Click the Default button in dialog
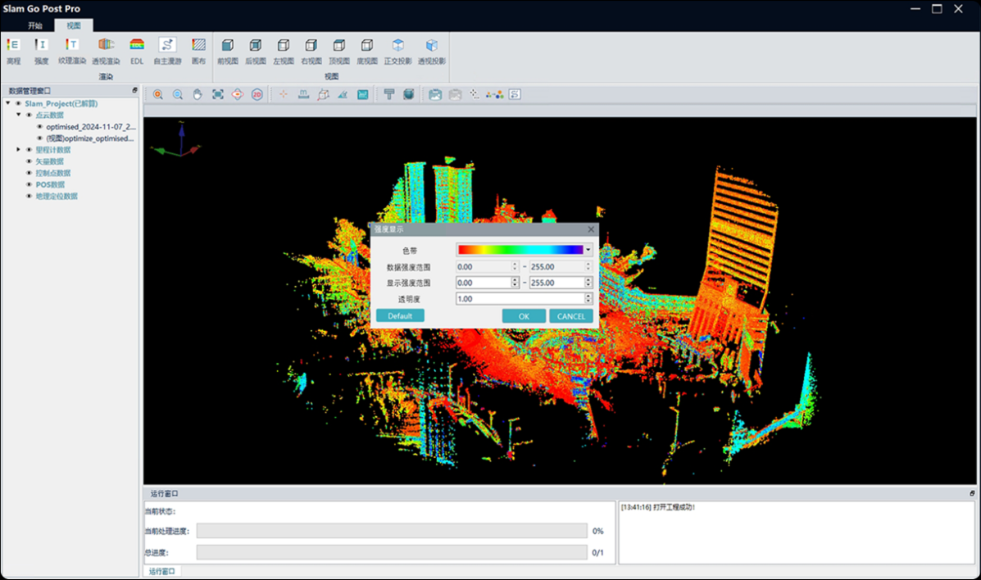Image resolution: width=981 pixels, height=580 pixels. click(x=400, y=316)
